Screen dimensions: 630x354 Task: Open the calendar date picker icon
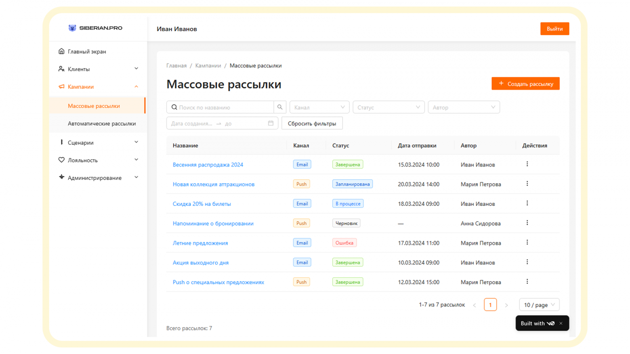click(271, 123)
